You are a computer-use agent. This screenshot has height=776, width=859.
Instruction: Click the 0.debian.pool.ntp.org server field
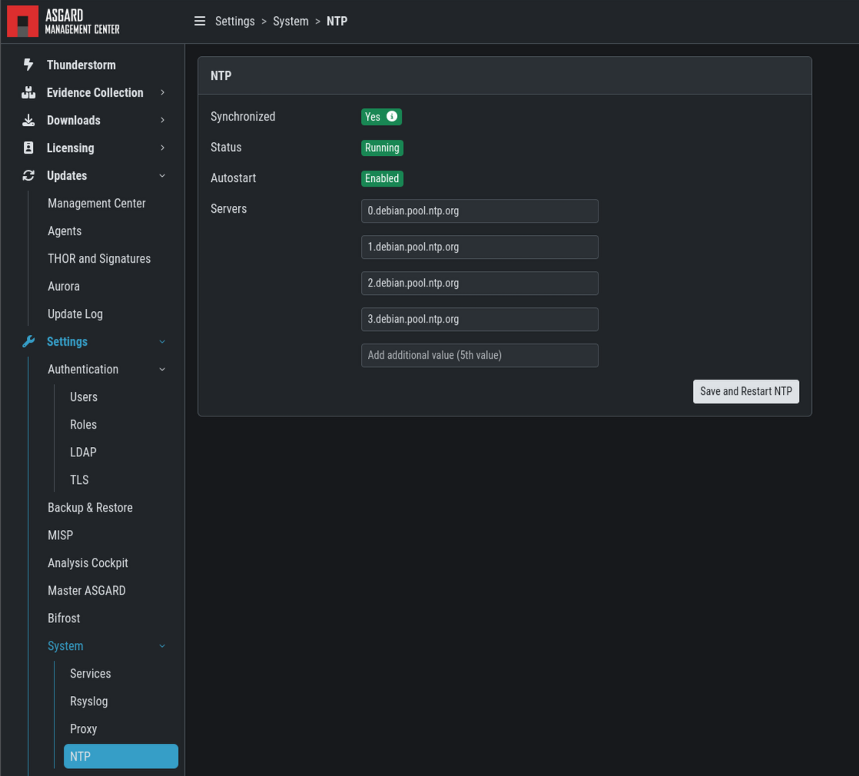(479, 211)
